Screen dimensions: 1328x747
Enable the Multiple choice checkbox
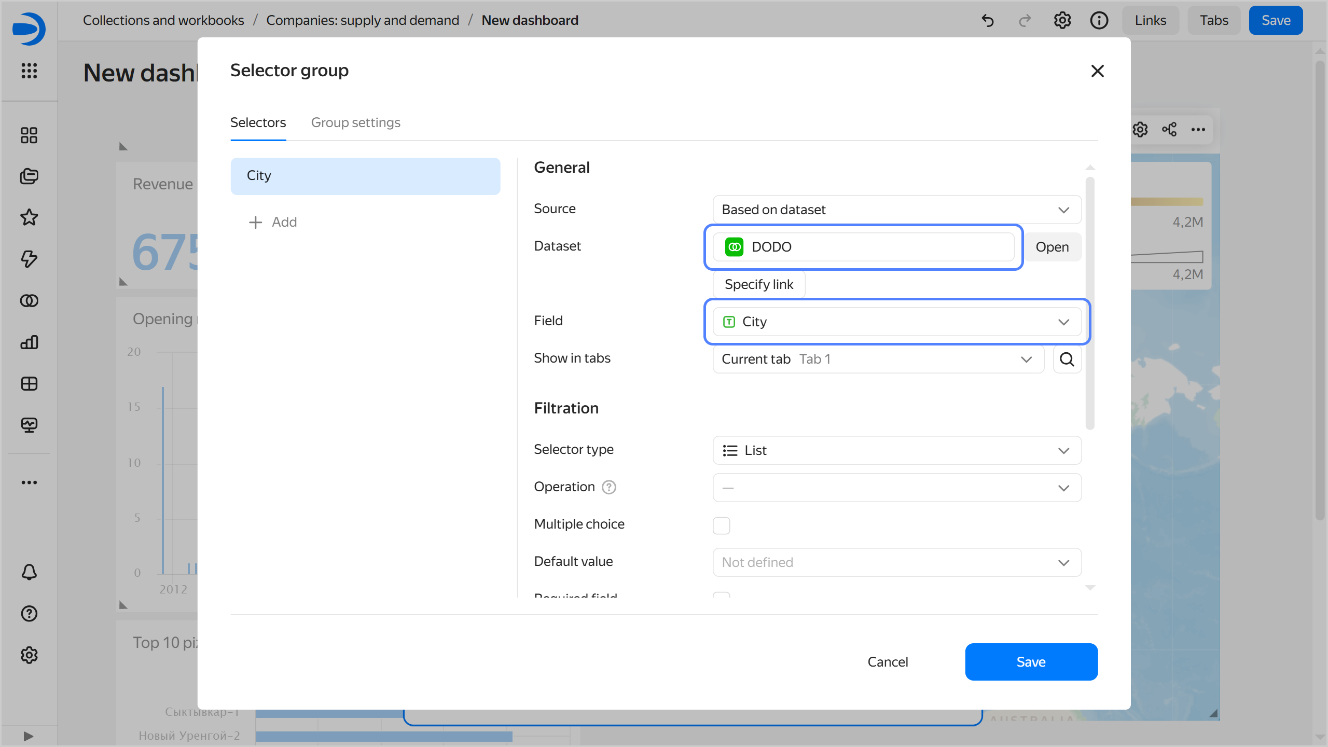coord(721,525)
